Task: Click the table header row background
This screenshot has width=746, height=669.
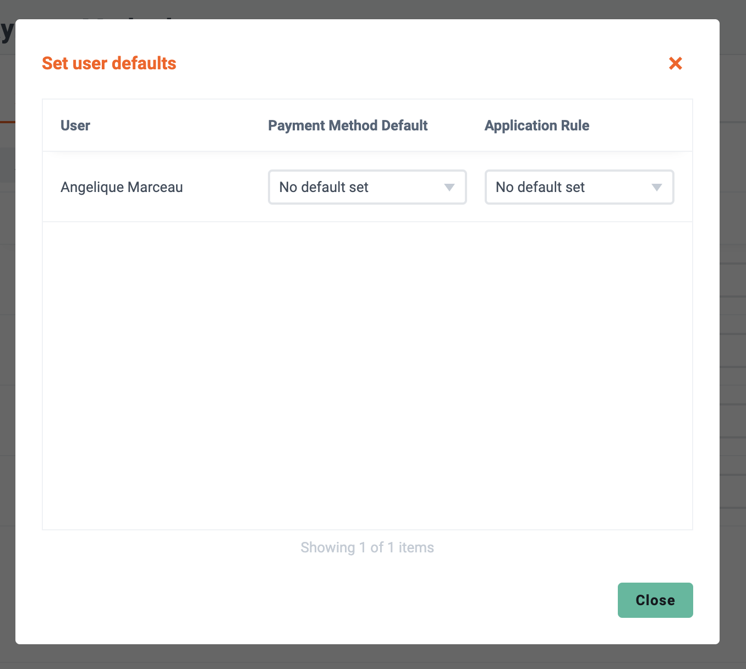Action: 367,125
